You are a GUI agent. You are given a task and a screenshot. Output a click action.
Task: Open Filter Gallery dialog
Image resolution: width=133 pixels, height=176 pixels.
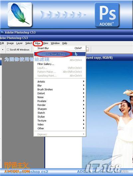[60, 64]
